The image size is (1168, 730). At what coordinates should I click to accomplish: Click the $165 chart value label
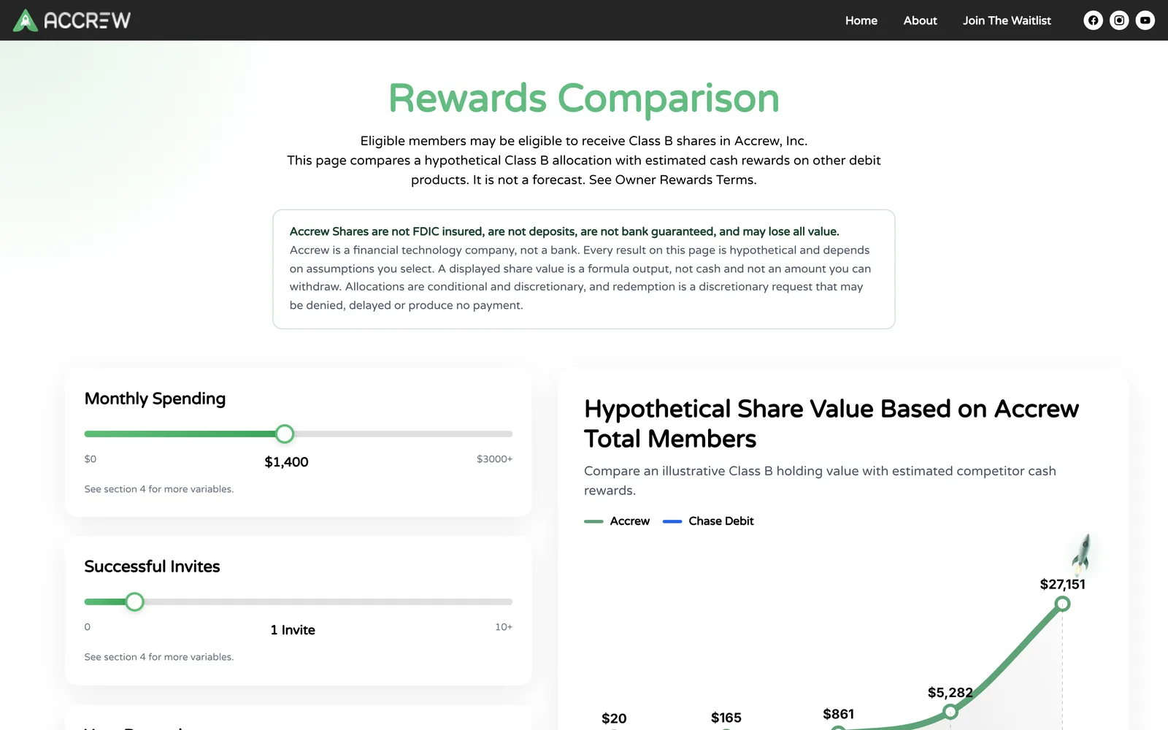(726, 718)
